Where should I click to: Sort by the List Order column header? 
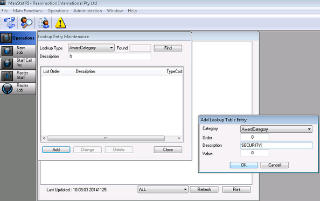(58, 71)
